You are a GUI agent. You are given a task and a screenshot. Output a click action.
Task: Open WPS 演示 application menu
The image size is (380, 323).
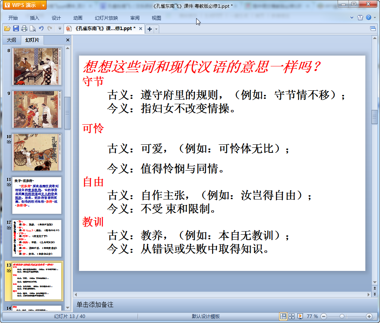[21, 5]
